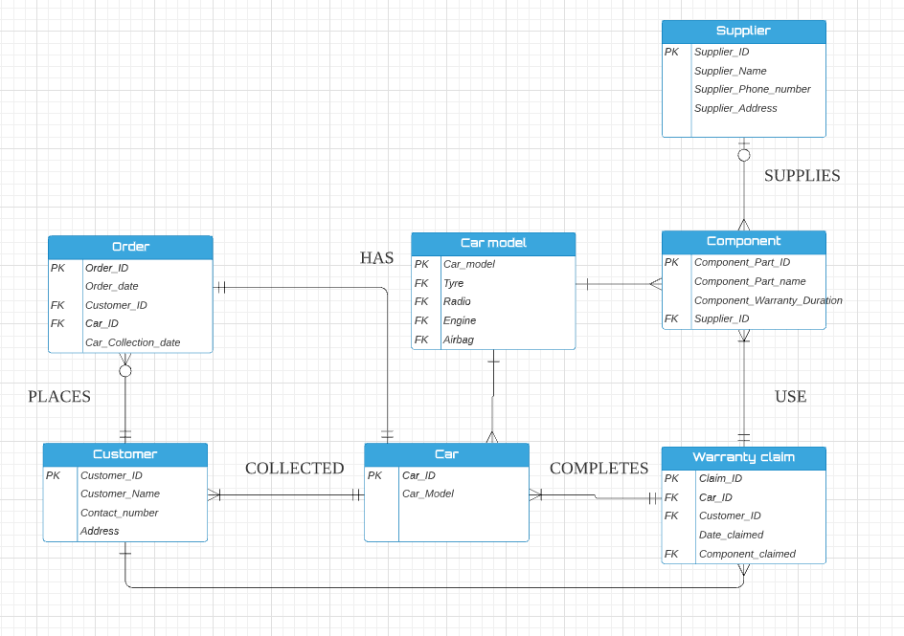The image size is (904, 636).
Task: Select the Warranty claim entity header
Action: (x=745, y=458)
